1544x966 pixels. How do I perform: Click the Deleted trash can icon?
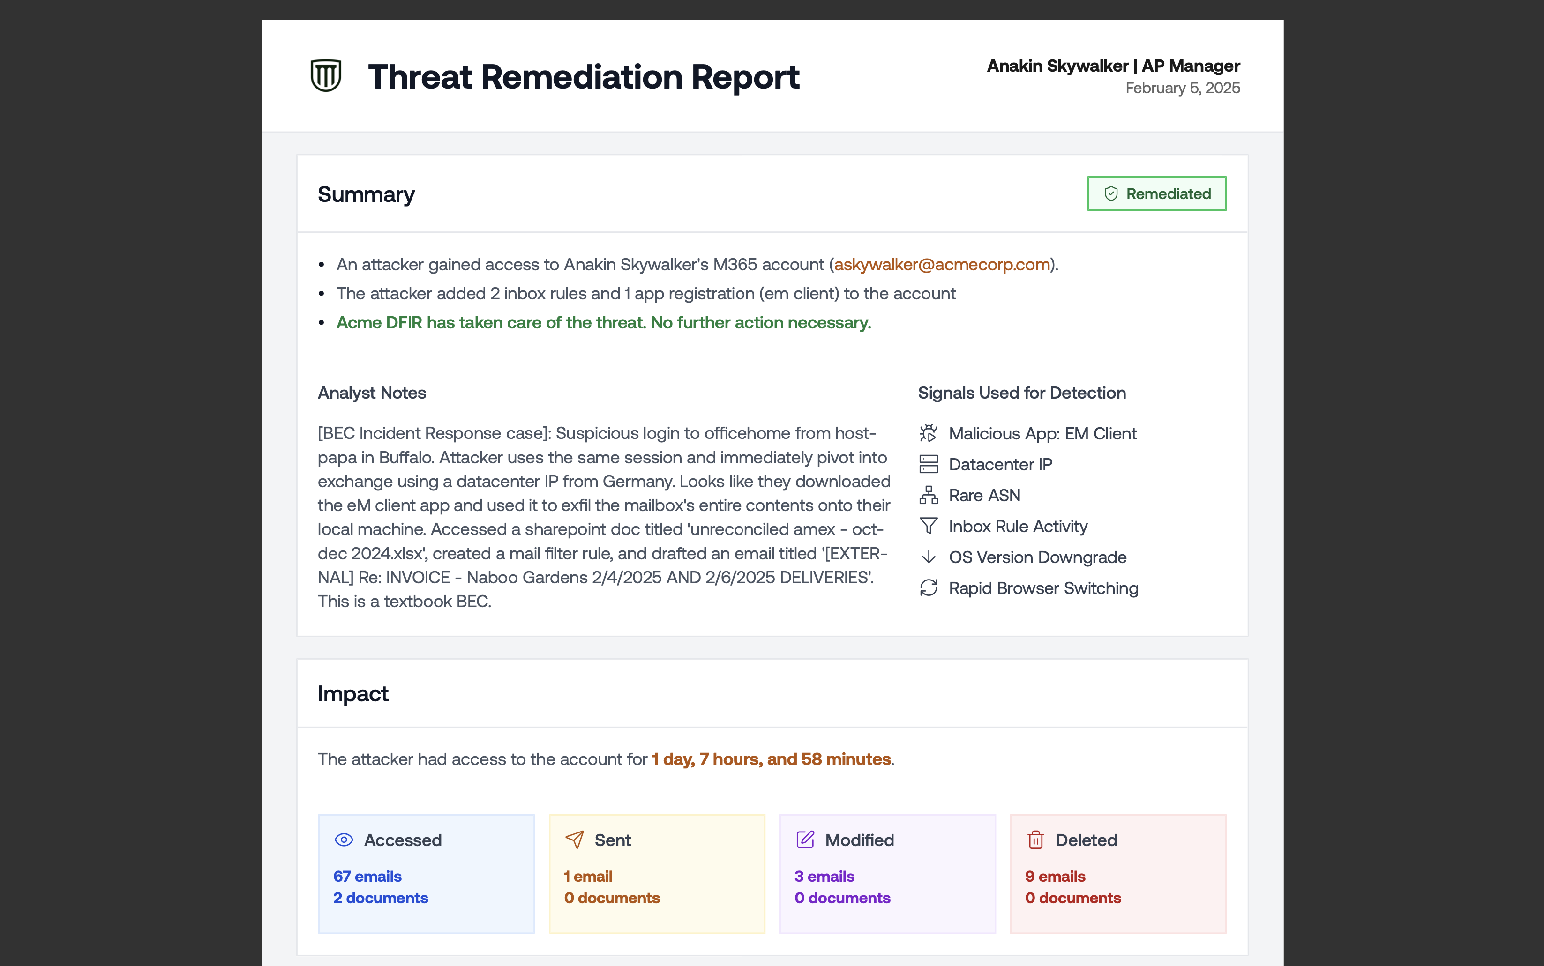(x=1035, y=840)
